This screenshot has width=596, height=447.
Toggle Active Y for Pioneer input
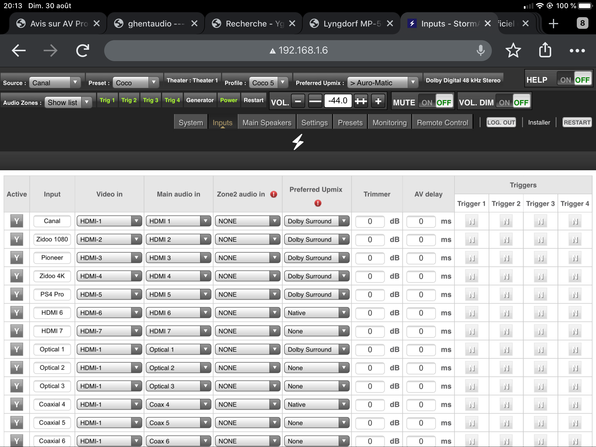tap(17, 258)
